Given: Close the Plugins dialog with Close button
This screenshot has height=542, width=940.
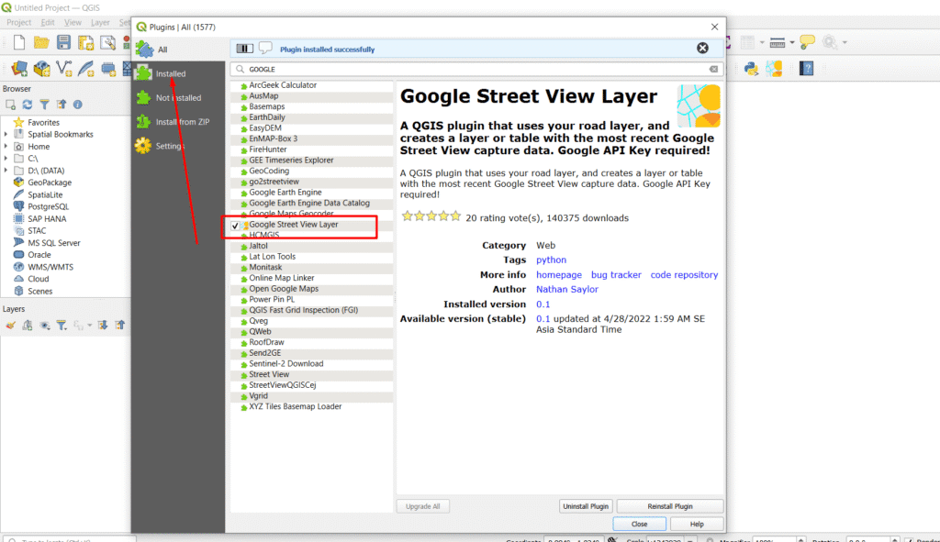Looking at the screenshot, I should click(x=639, y=524).
